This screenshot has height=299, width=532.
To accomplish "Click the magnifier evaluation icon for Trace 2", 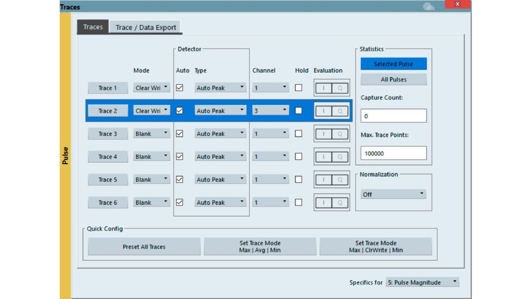I will (340, 111).
